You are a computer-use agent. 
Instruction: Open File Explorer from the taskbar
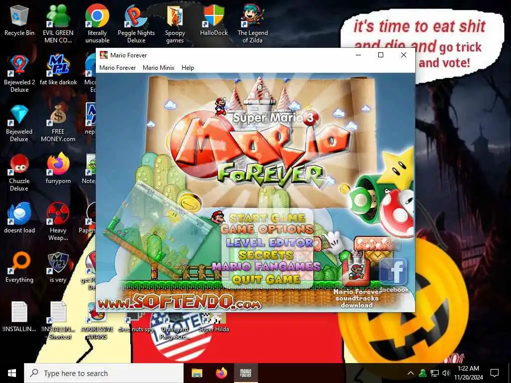(x=197, y=373)
